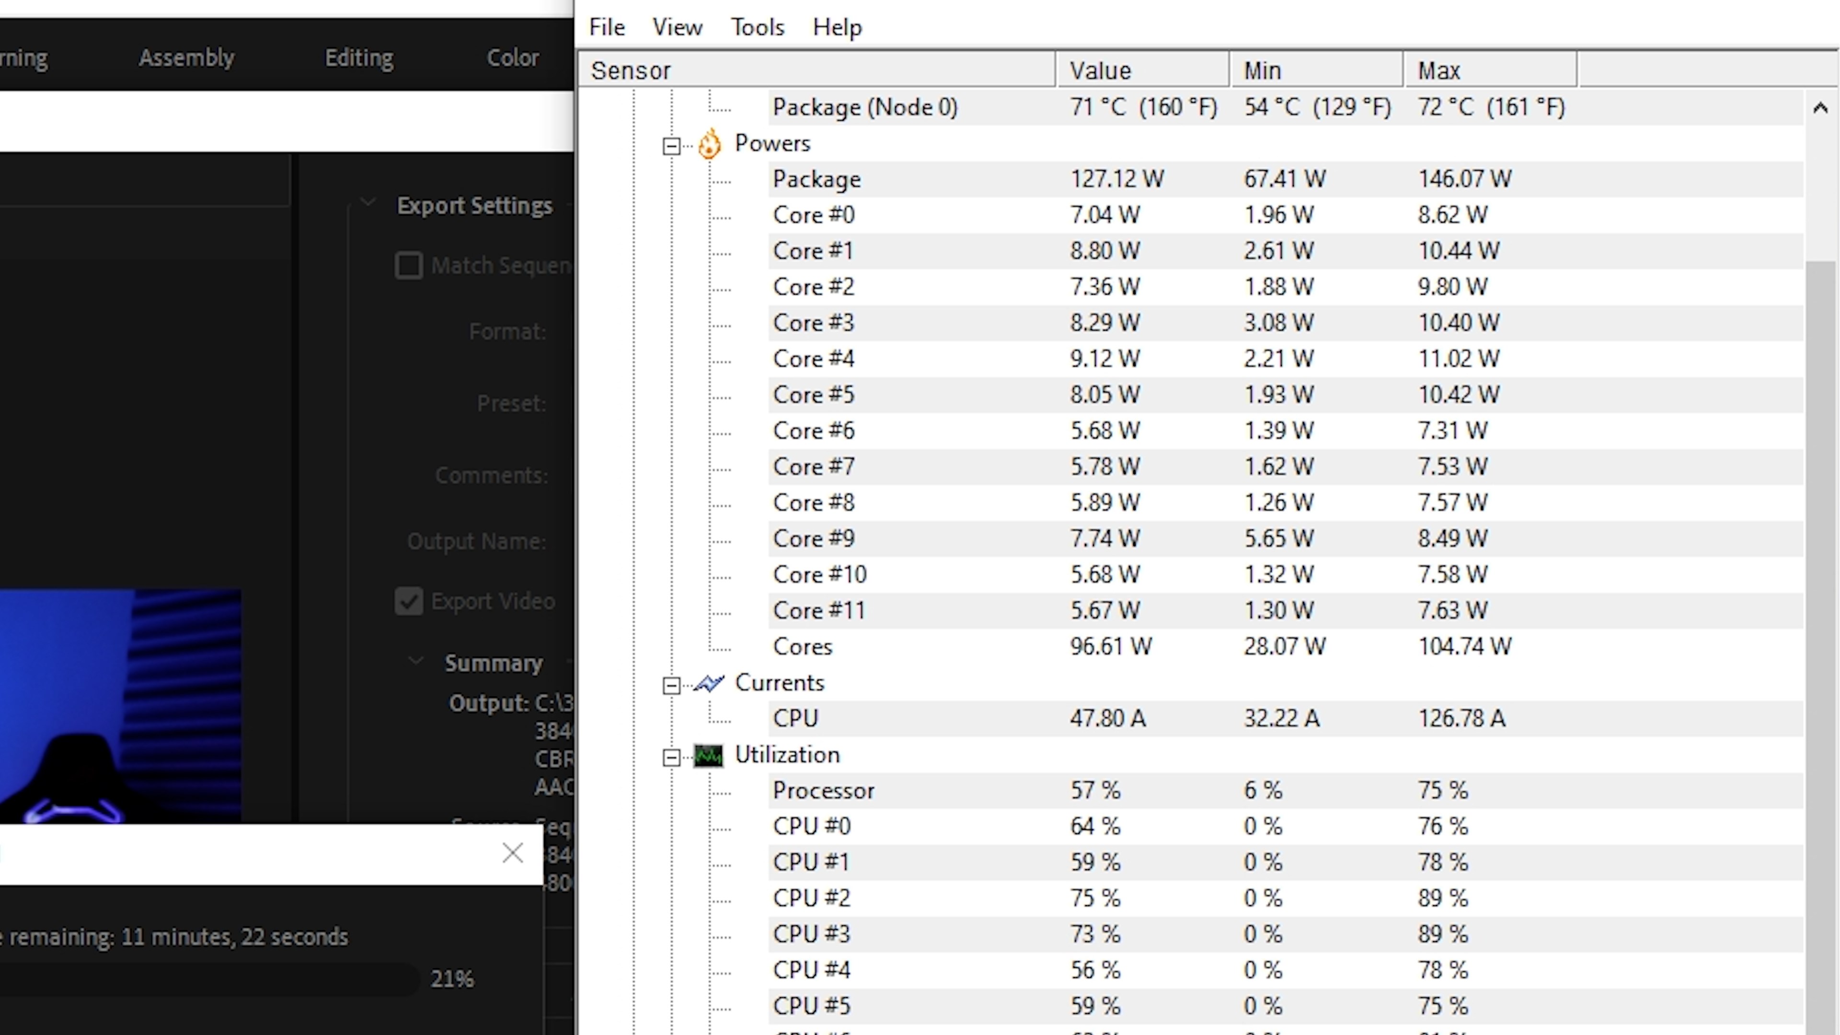Screen dimensions: 1840x1035
Task: Click the 72 °C (161 °F) max temperature
Action: click(x=1492, y=107)
